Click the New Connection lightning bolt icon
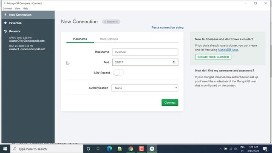Image resolution: width=272 pixels, height=153 pixels. click(x=6, y=15)
